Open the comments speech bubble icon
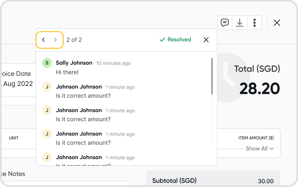 225,23
